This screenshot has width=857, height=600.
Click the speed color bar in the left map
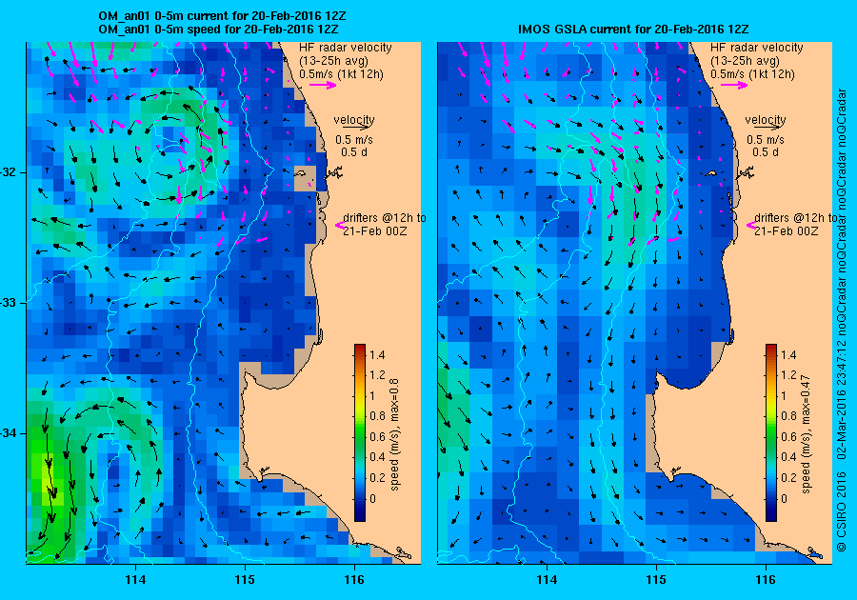pyautogui.click(x=360, y=432)
